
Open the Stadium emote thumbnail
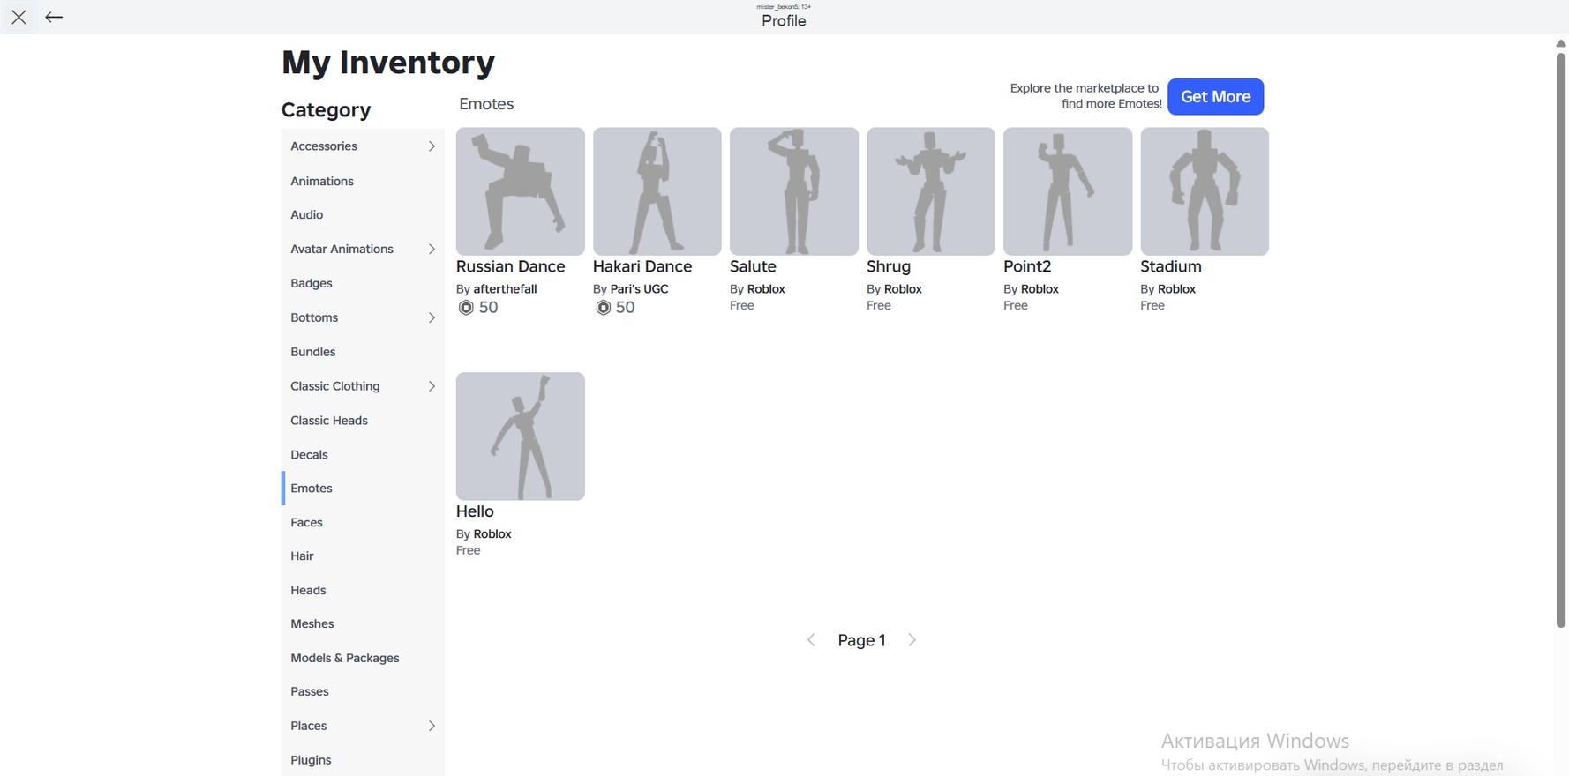coord(1204,191)
